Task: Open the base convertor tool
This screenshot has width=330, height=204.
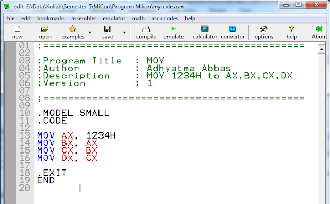Action: [x=233, y=29]
